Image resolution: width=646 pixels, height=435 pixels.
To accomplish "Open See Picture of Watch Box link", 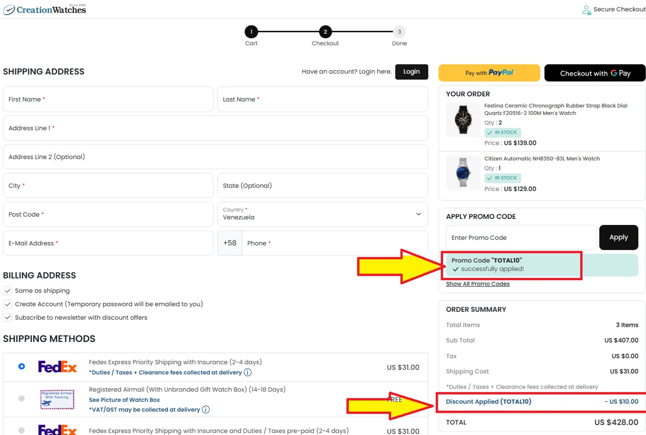I will point(124,400).
